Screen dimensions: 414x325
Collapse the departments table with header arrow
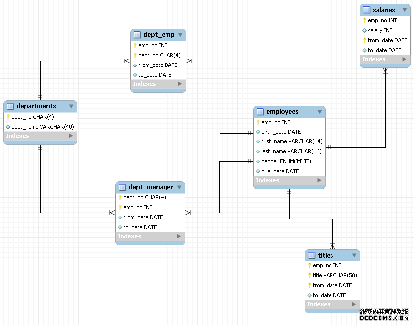(71, 106)
